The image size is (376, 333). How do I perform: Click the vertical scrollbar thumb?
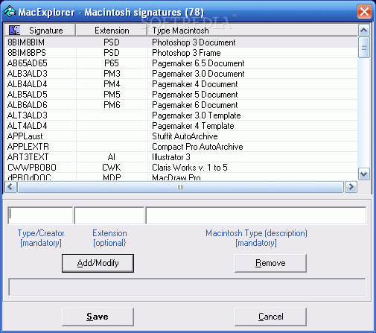tap(364, 47)
